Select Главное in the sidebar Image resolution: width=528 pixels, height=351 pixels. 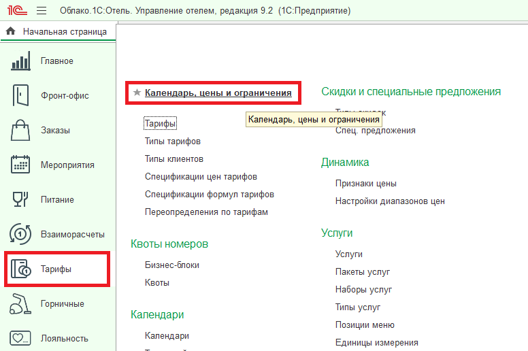[x=57, y=61]
